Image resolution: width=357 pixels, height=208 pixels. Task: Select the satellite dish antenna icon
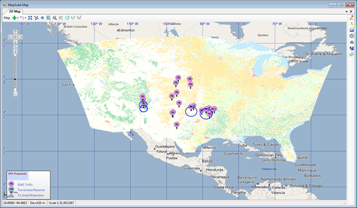point(352,48)
